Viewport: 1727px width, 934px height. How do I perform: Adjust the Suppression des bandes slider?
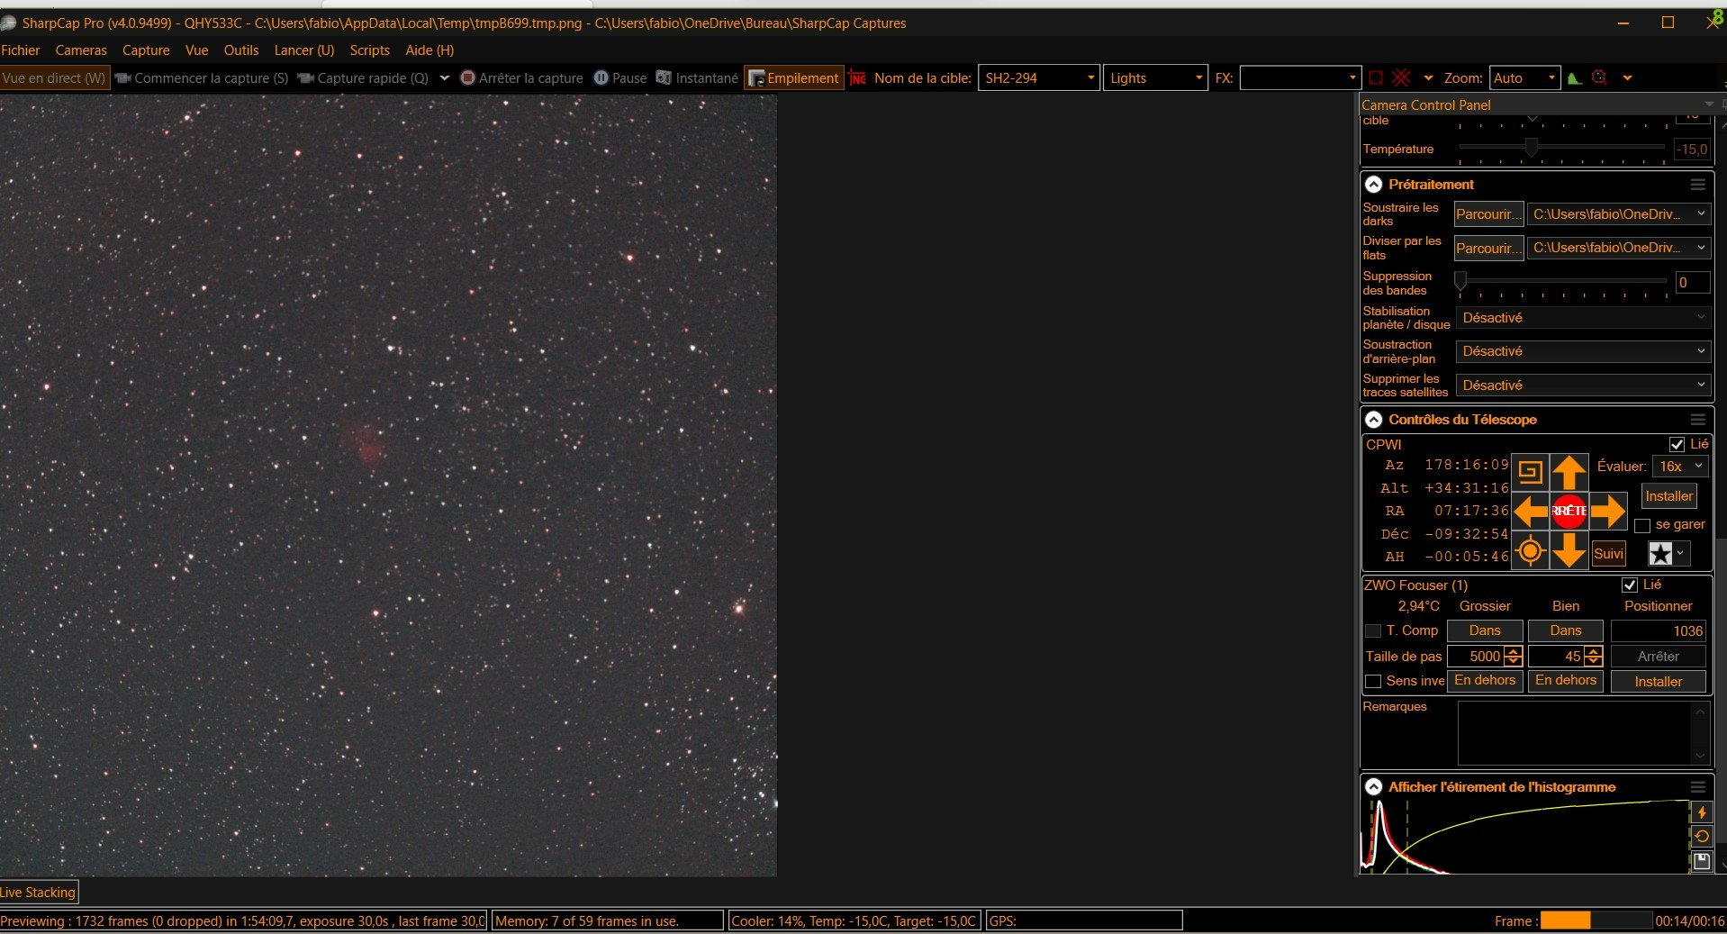tap(1562, 283)
